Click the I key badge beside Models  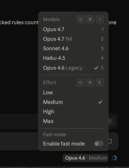(x=100, y=19)
